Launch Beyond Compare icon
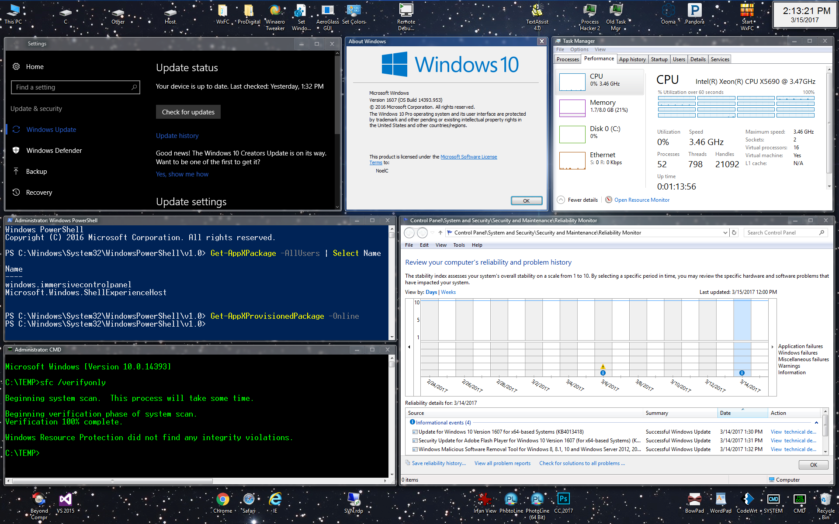 (39, 507)
